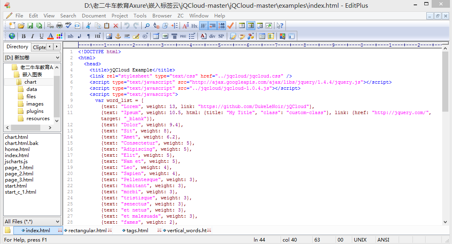Cut selection with the scissors icon
Image resolution: width=452 pixels, height=244 pixels.
pyautogui.click(x=88, y=26)
